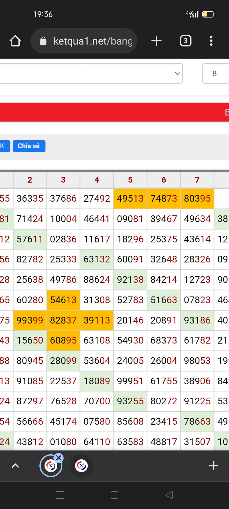Click the Chia sẻ share button
The height and width of the screenshot is (509, 229).
click(29, 146)
